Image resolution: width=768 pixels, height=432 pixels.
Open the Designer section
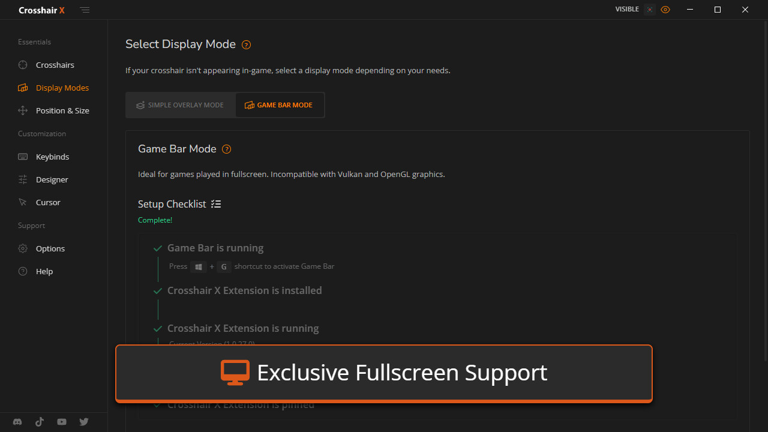tap(52, 179)
